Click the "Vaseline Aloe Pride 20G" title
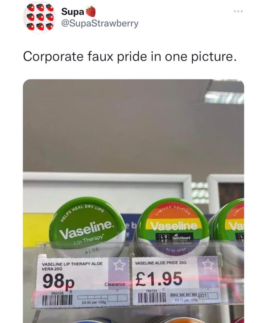260x323 pixels. pos(160,263)
